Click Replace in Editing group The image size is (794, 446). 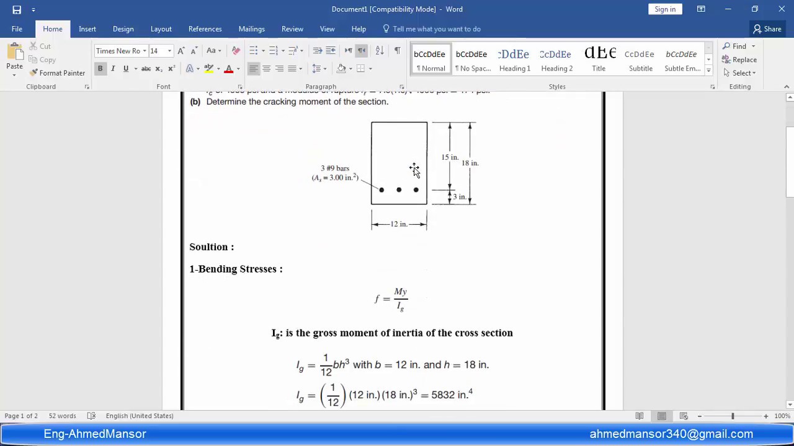click(739, 60)
